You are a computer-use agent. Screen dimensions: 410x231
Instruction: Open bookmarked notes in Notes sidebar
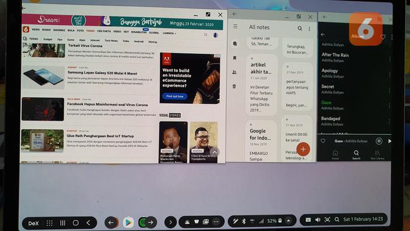(x=235, y=58)
